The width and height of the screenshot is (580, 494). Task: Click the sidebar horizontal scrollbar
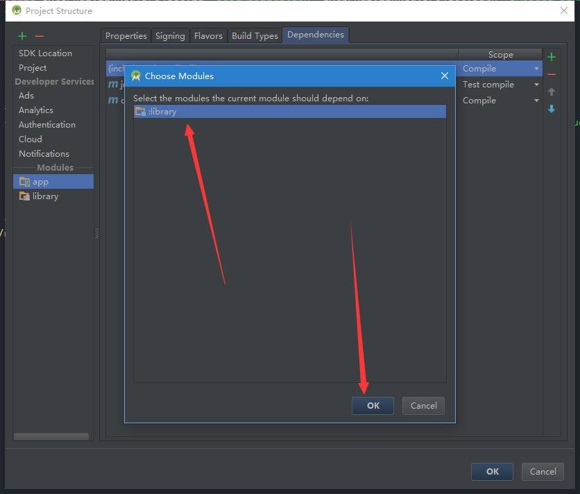coord(51,436)
